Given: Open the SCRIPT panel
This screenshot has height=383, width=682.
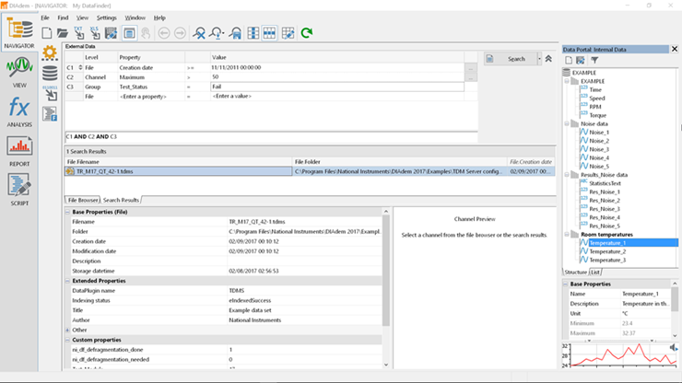Looking at the screenshot, I should click(x=19, y=189).
